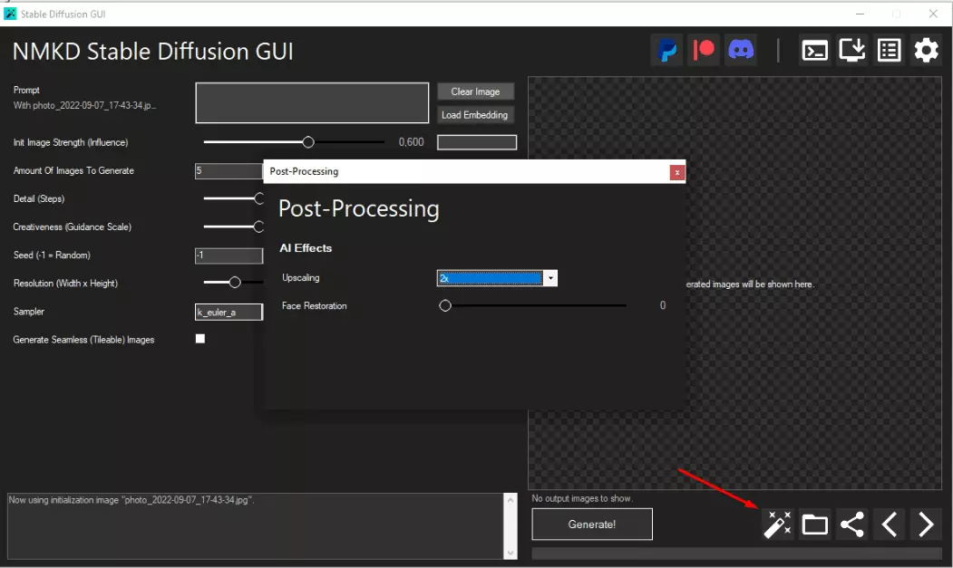
Task: Open output folder icon
Action: (x=814, y=525)
